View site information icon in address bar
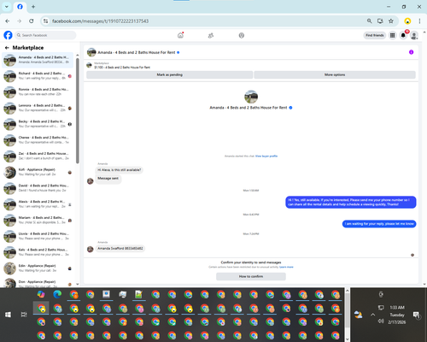This screenshot has height=342, width=427. (45, 21)
